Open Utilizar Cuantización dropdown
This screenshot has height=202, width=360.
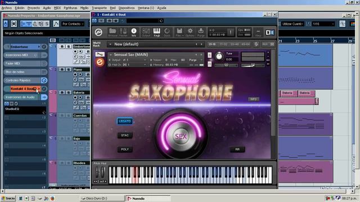(x=292, y=24)
